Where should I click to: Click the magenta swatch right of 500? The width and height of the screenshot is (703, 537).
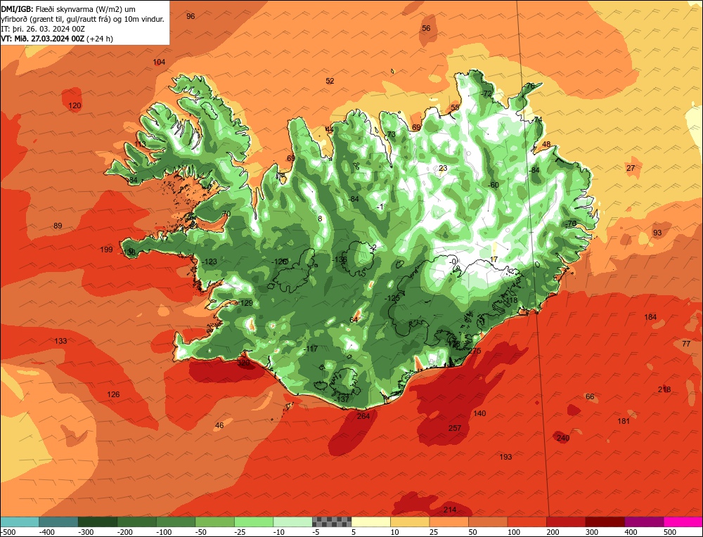tap(683, 522)
